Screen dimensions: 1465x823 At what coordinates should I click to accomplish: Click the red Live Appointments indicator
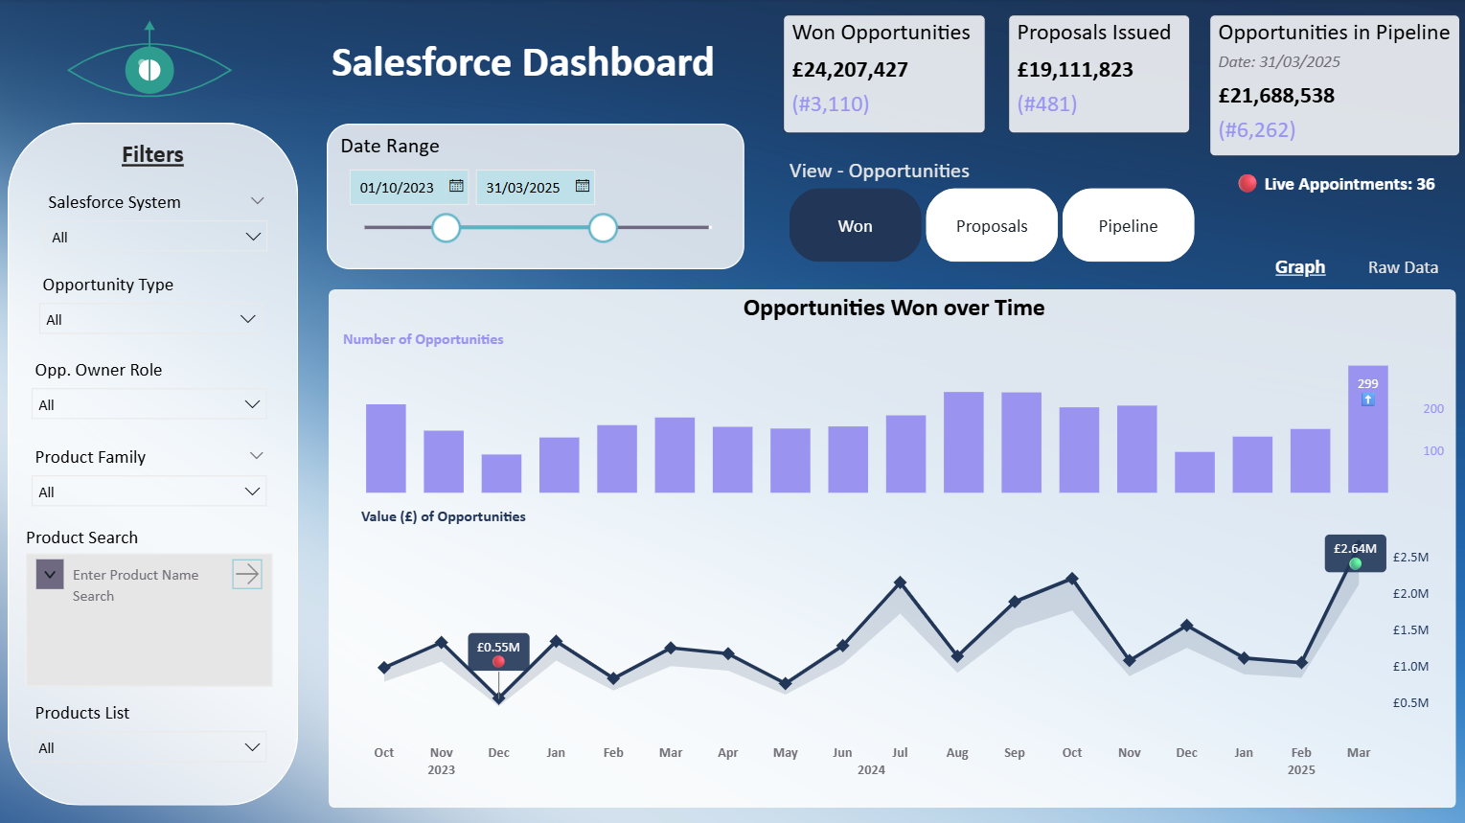coord(1248,184)
